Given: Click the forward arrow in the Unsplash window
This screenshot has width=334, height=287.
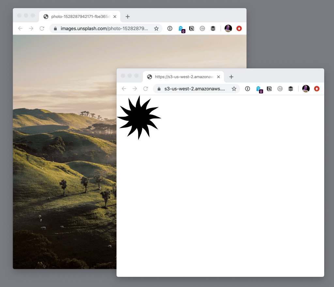Looking at the screenshot, I should pyautogui.click(x=31, y=28).
